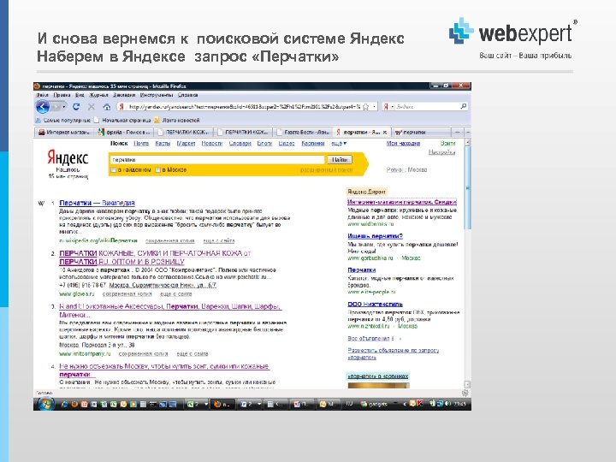Click the browser Яндекс search box
Image resolution: width=616 pixels, height=462 pixels.
coord(427,106)
